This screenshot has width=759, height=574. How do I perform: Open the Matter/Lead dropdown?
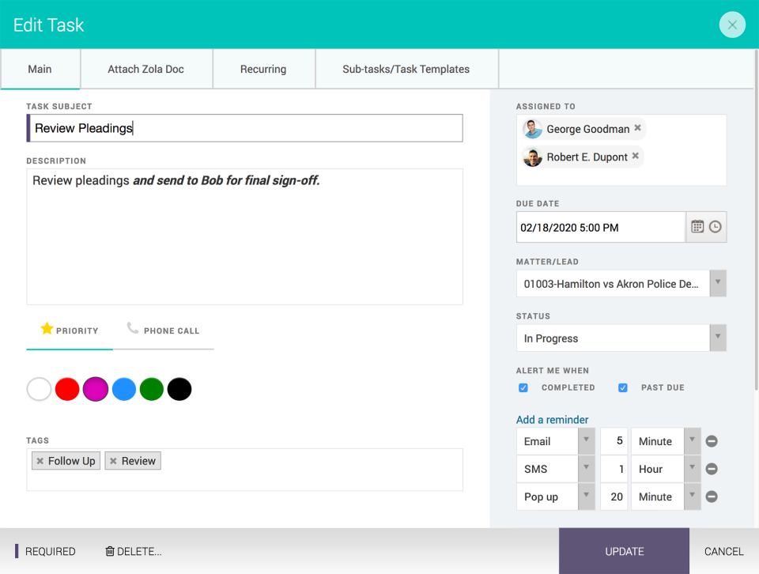coord(718,283)
